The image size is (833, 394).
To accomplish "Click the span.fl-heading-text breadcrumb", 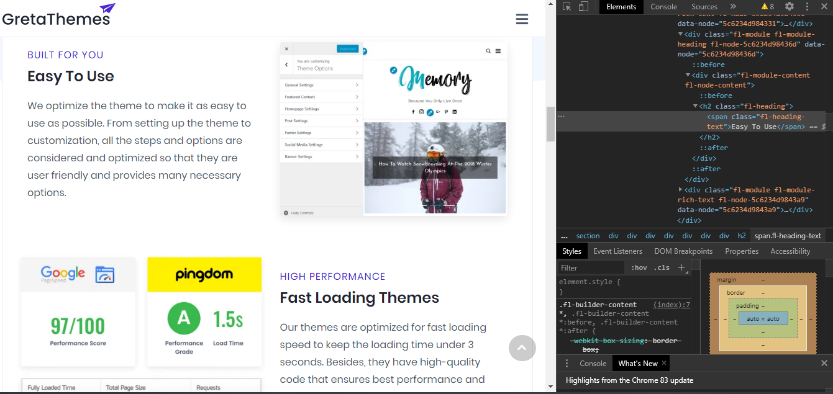I will click(788, 236).
